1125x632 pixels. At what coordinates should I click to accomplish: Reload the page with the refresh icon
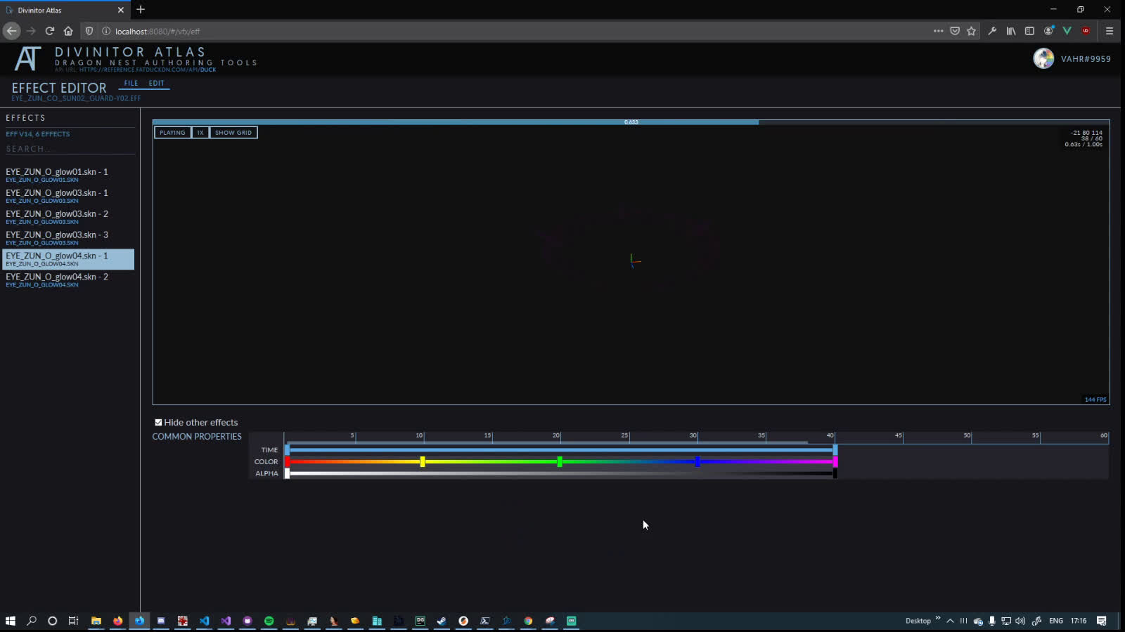(49, 31)
